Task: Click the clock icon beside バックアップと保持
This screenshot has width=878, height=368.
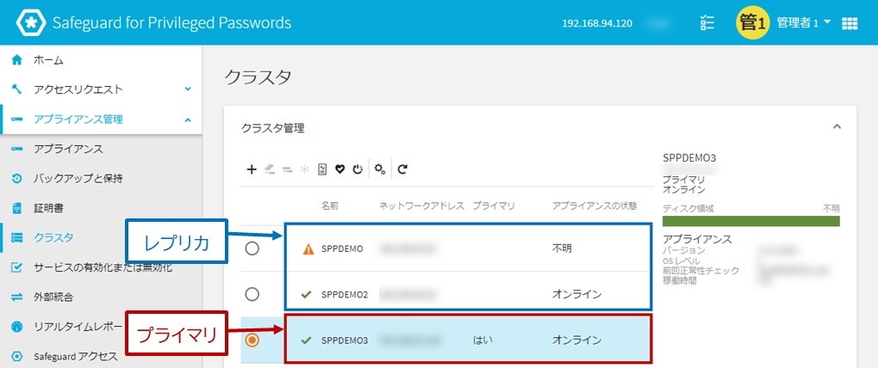Action: [16, 179]
